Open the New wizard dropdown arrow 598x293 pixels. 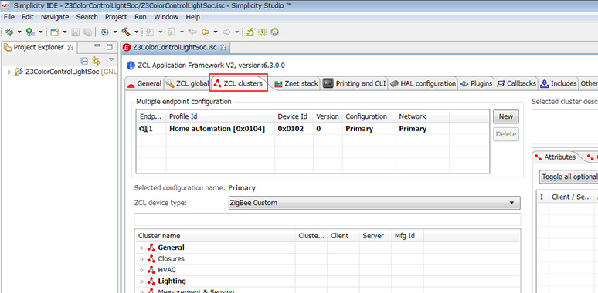(64, 32)
